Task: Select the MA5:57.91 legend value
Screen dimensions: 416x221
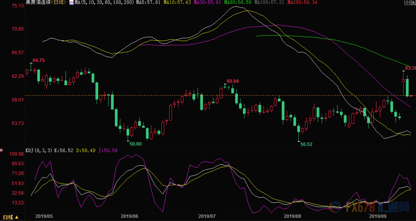Action: point(149,2)
